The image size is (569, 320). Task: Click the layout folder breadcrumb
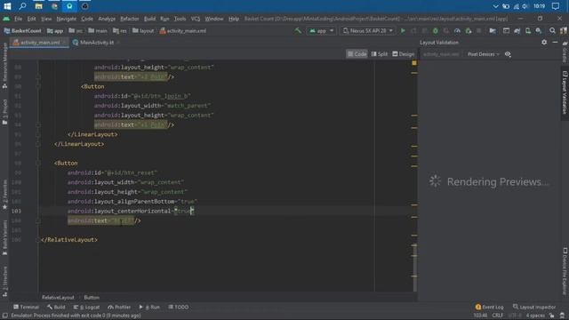[x=143, y=31]
